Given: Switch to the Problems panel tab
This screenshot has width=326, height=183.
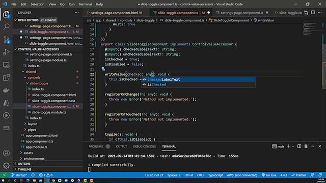Looking at the screenshot, I should 99,146.
